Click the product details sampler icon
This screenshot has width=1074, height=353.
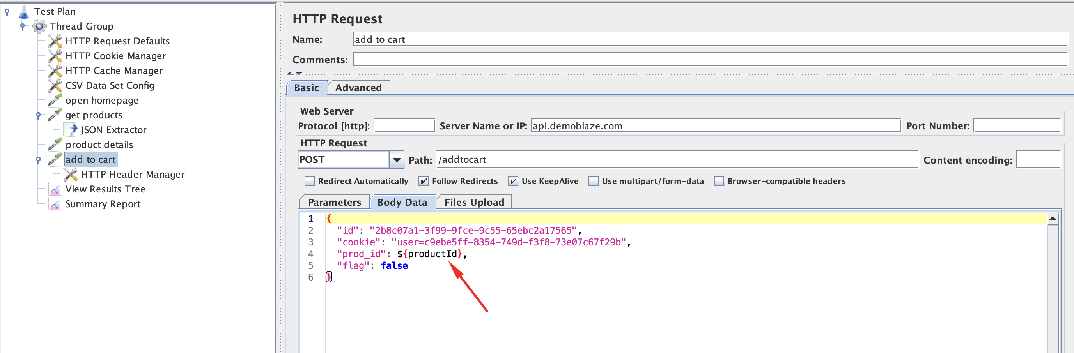[x=55, y=145]
